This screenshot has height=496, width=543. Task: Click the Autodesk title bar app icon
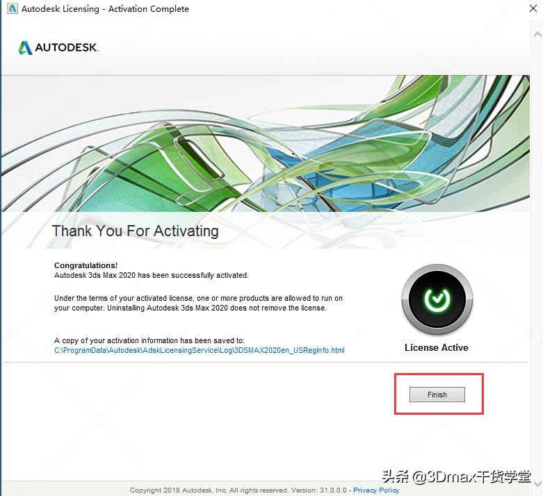pos(12,8)
